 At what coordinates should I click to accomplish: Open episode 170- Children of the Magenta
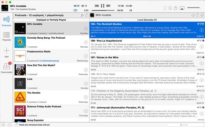(147, 97)
